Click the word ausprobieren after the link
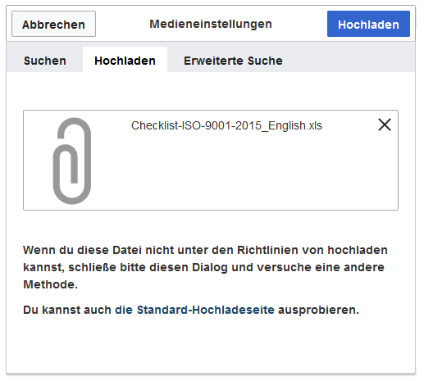This screenshot has width=424, height=381. [x=318, y=311]
